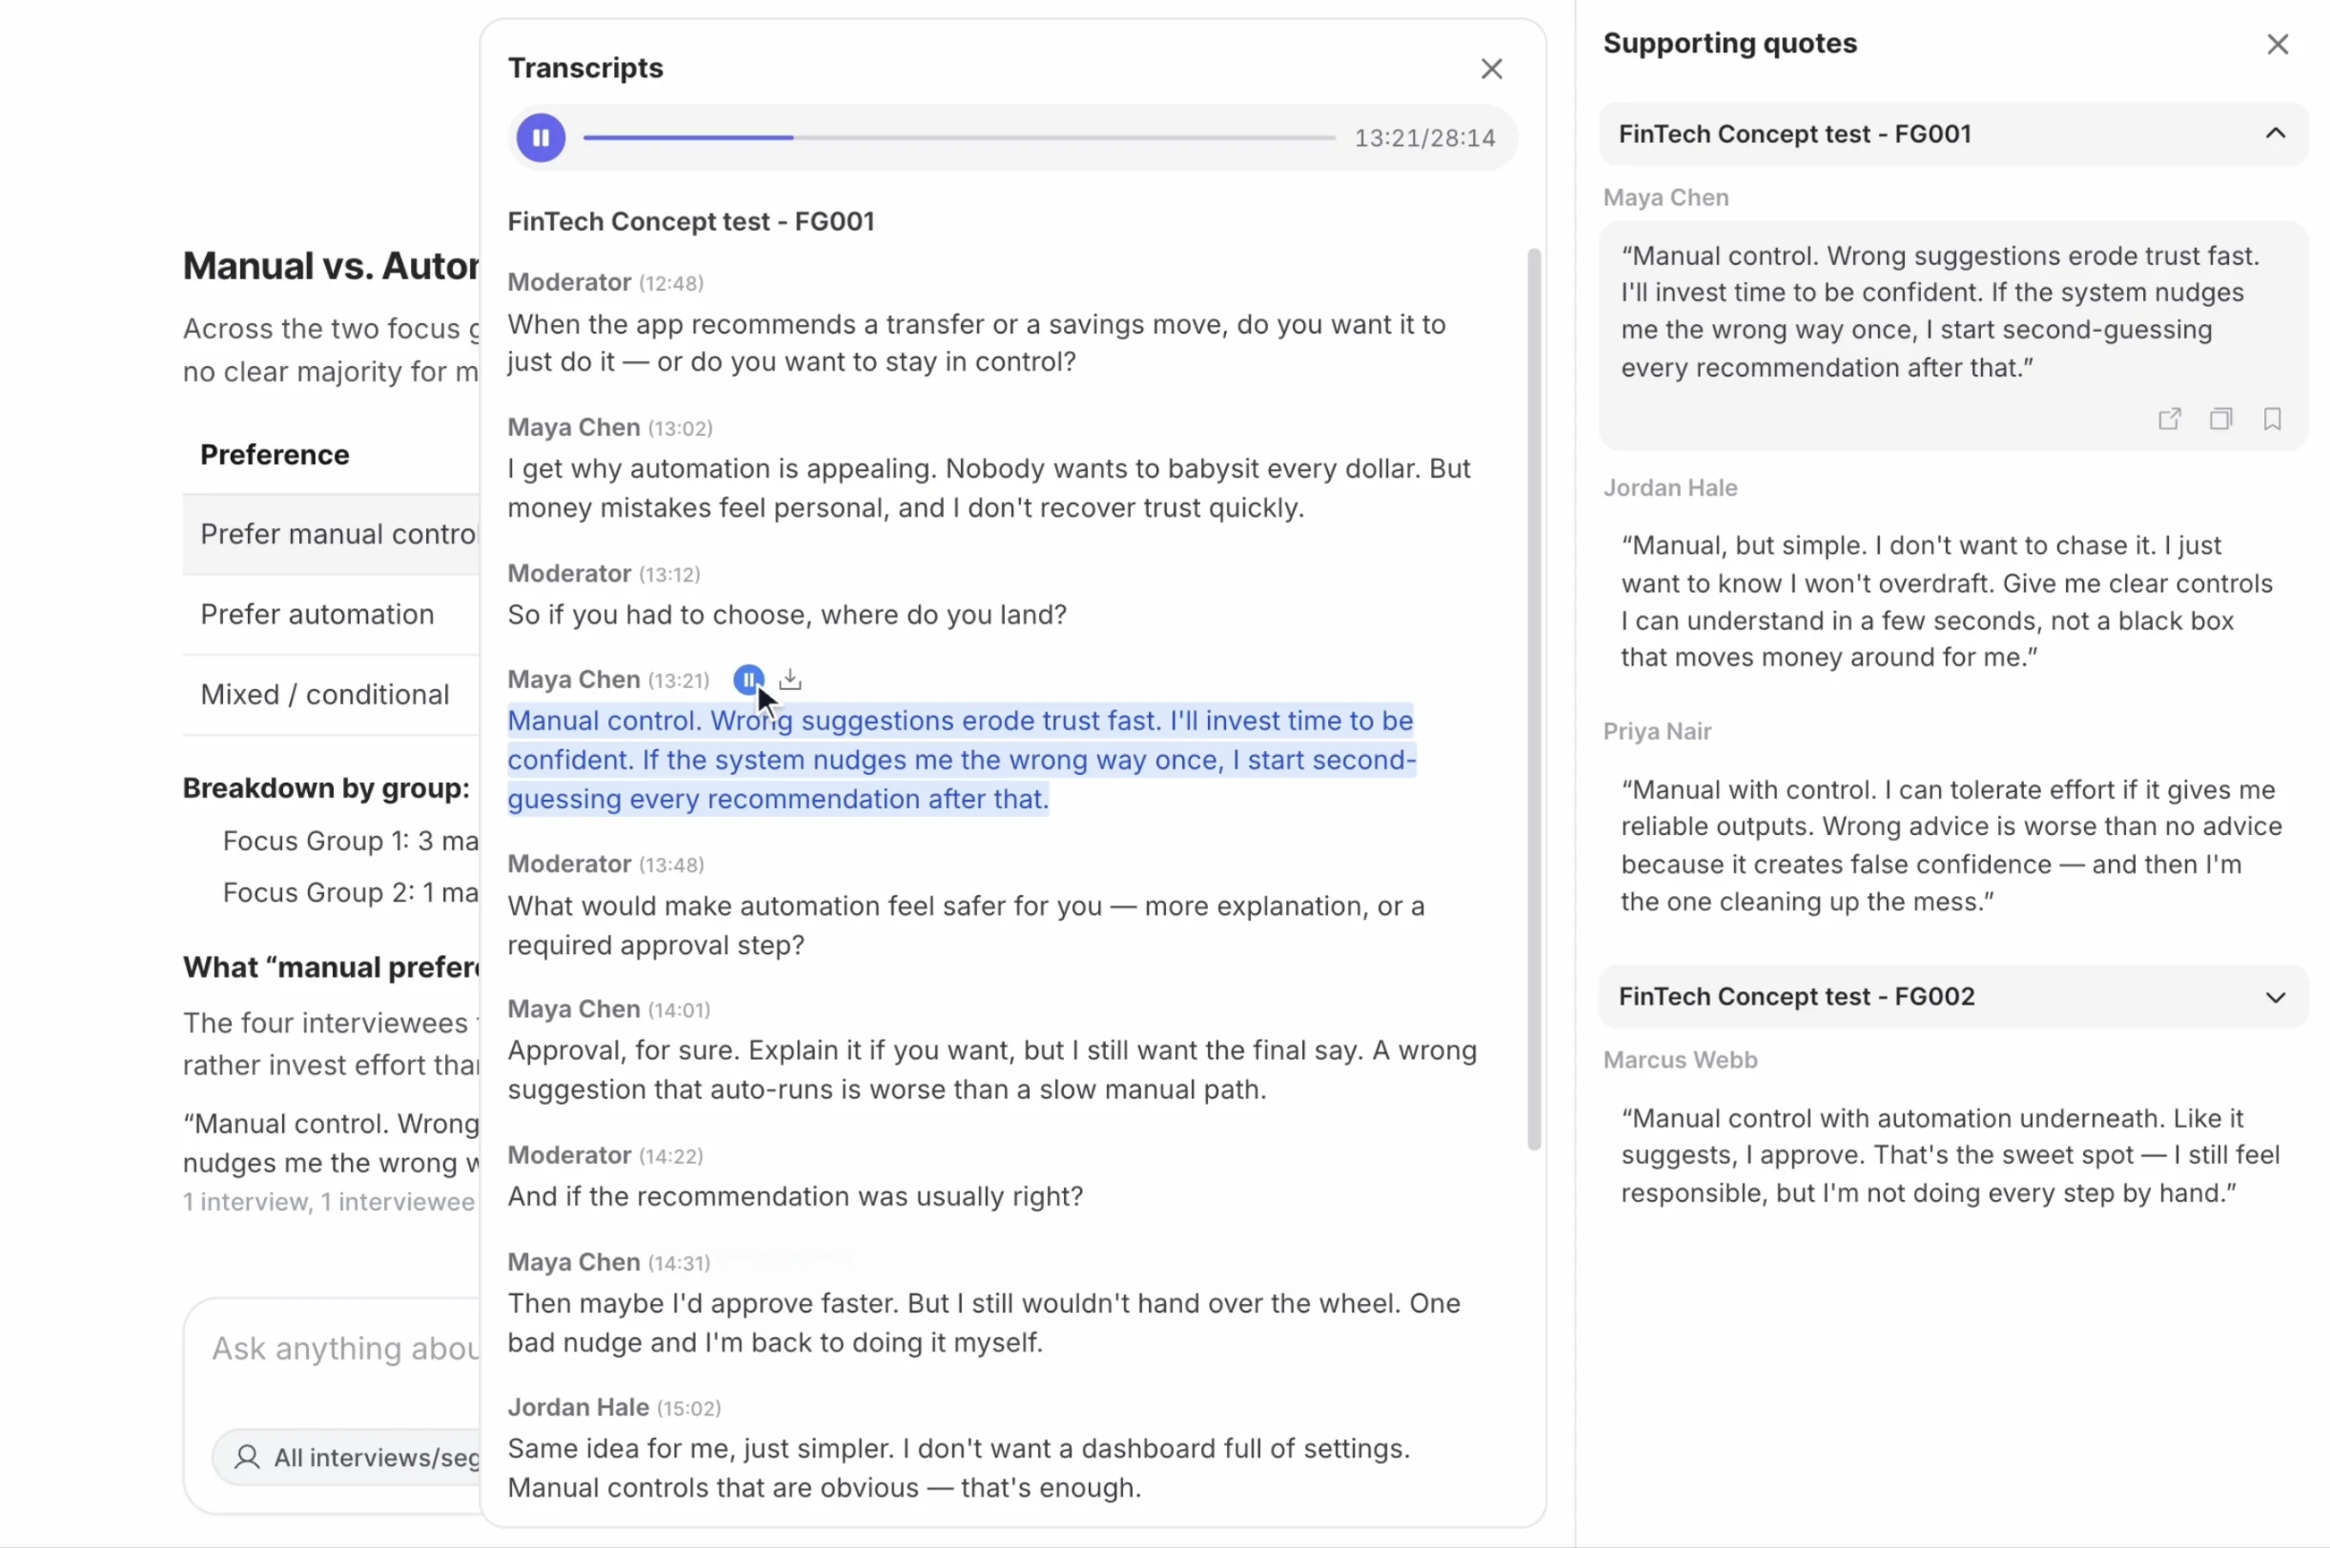Download the Maya Chen 13:21 clip

(x=789, y=680)
